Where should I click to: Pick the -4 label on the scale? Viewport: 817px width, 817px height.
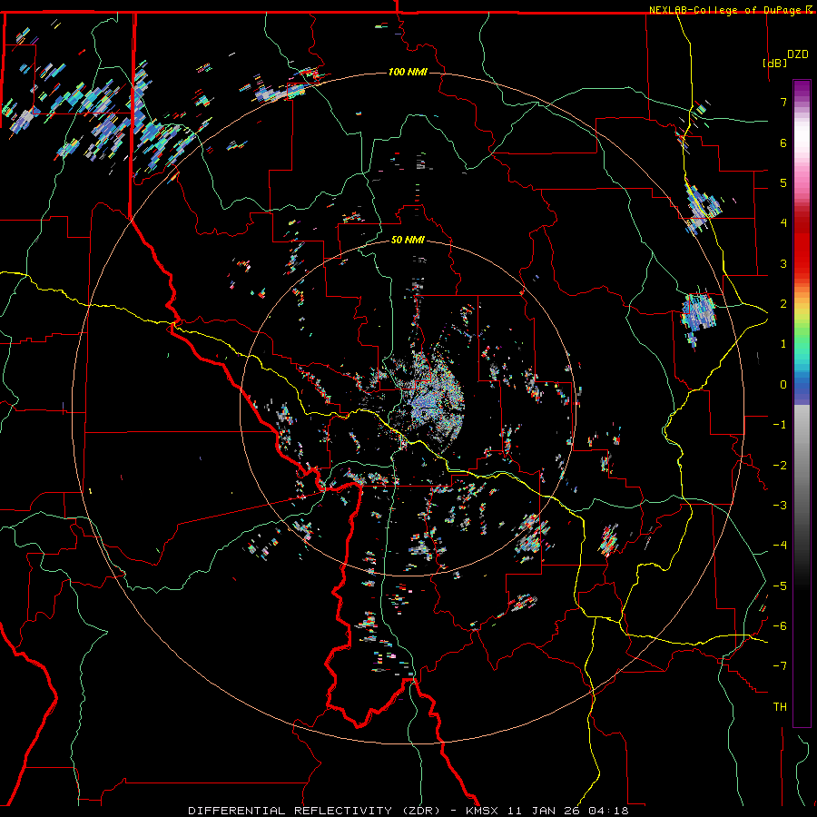click(x=780, y=546)
